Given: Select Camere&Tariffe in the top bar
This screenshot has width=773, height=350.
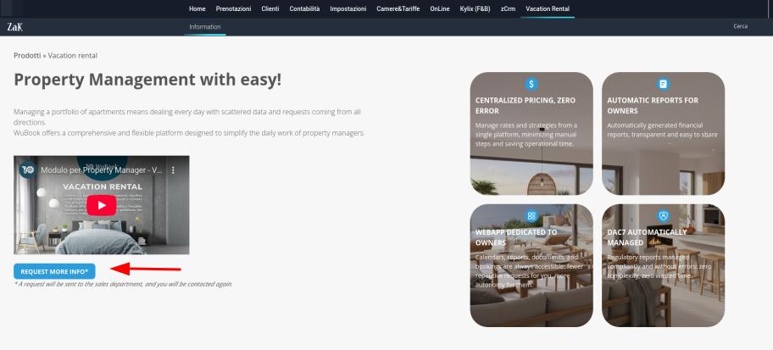Looking at the screenshot, I should point(398,8).
